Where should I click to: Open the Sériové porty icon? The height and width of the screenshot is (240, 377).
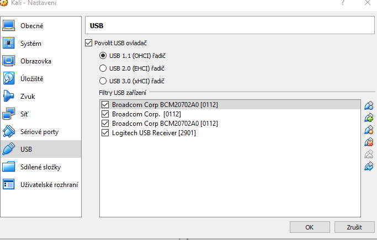tap(9, 132)
